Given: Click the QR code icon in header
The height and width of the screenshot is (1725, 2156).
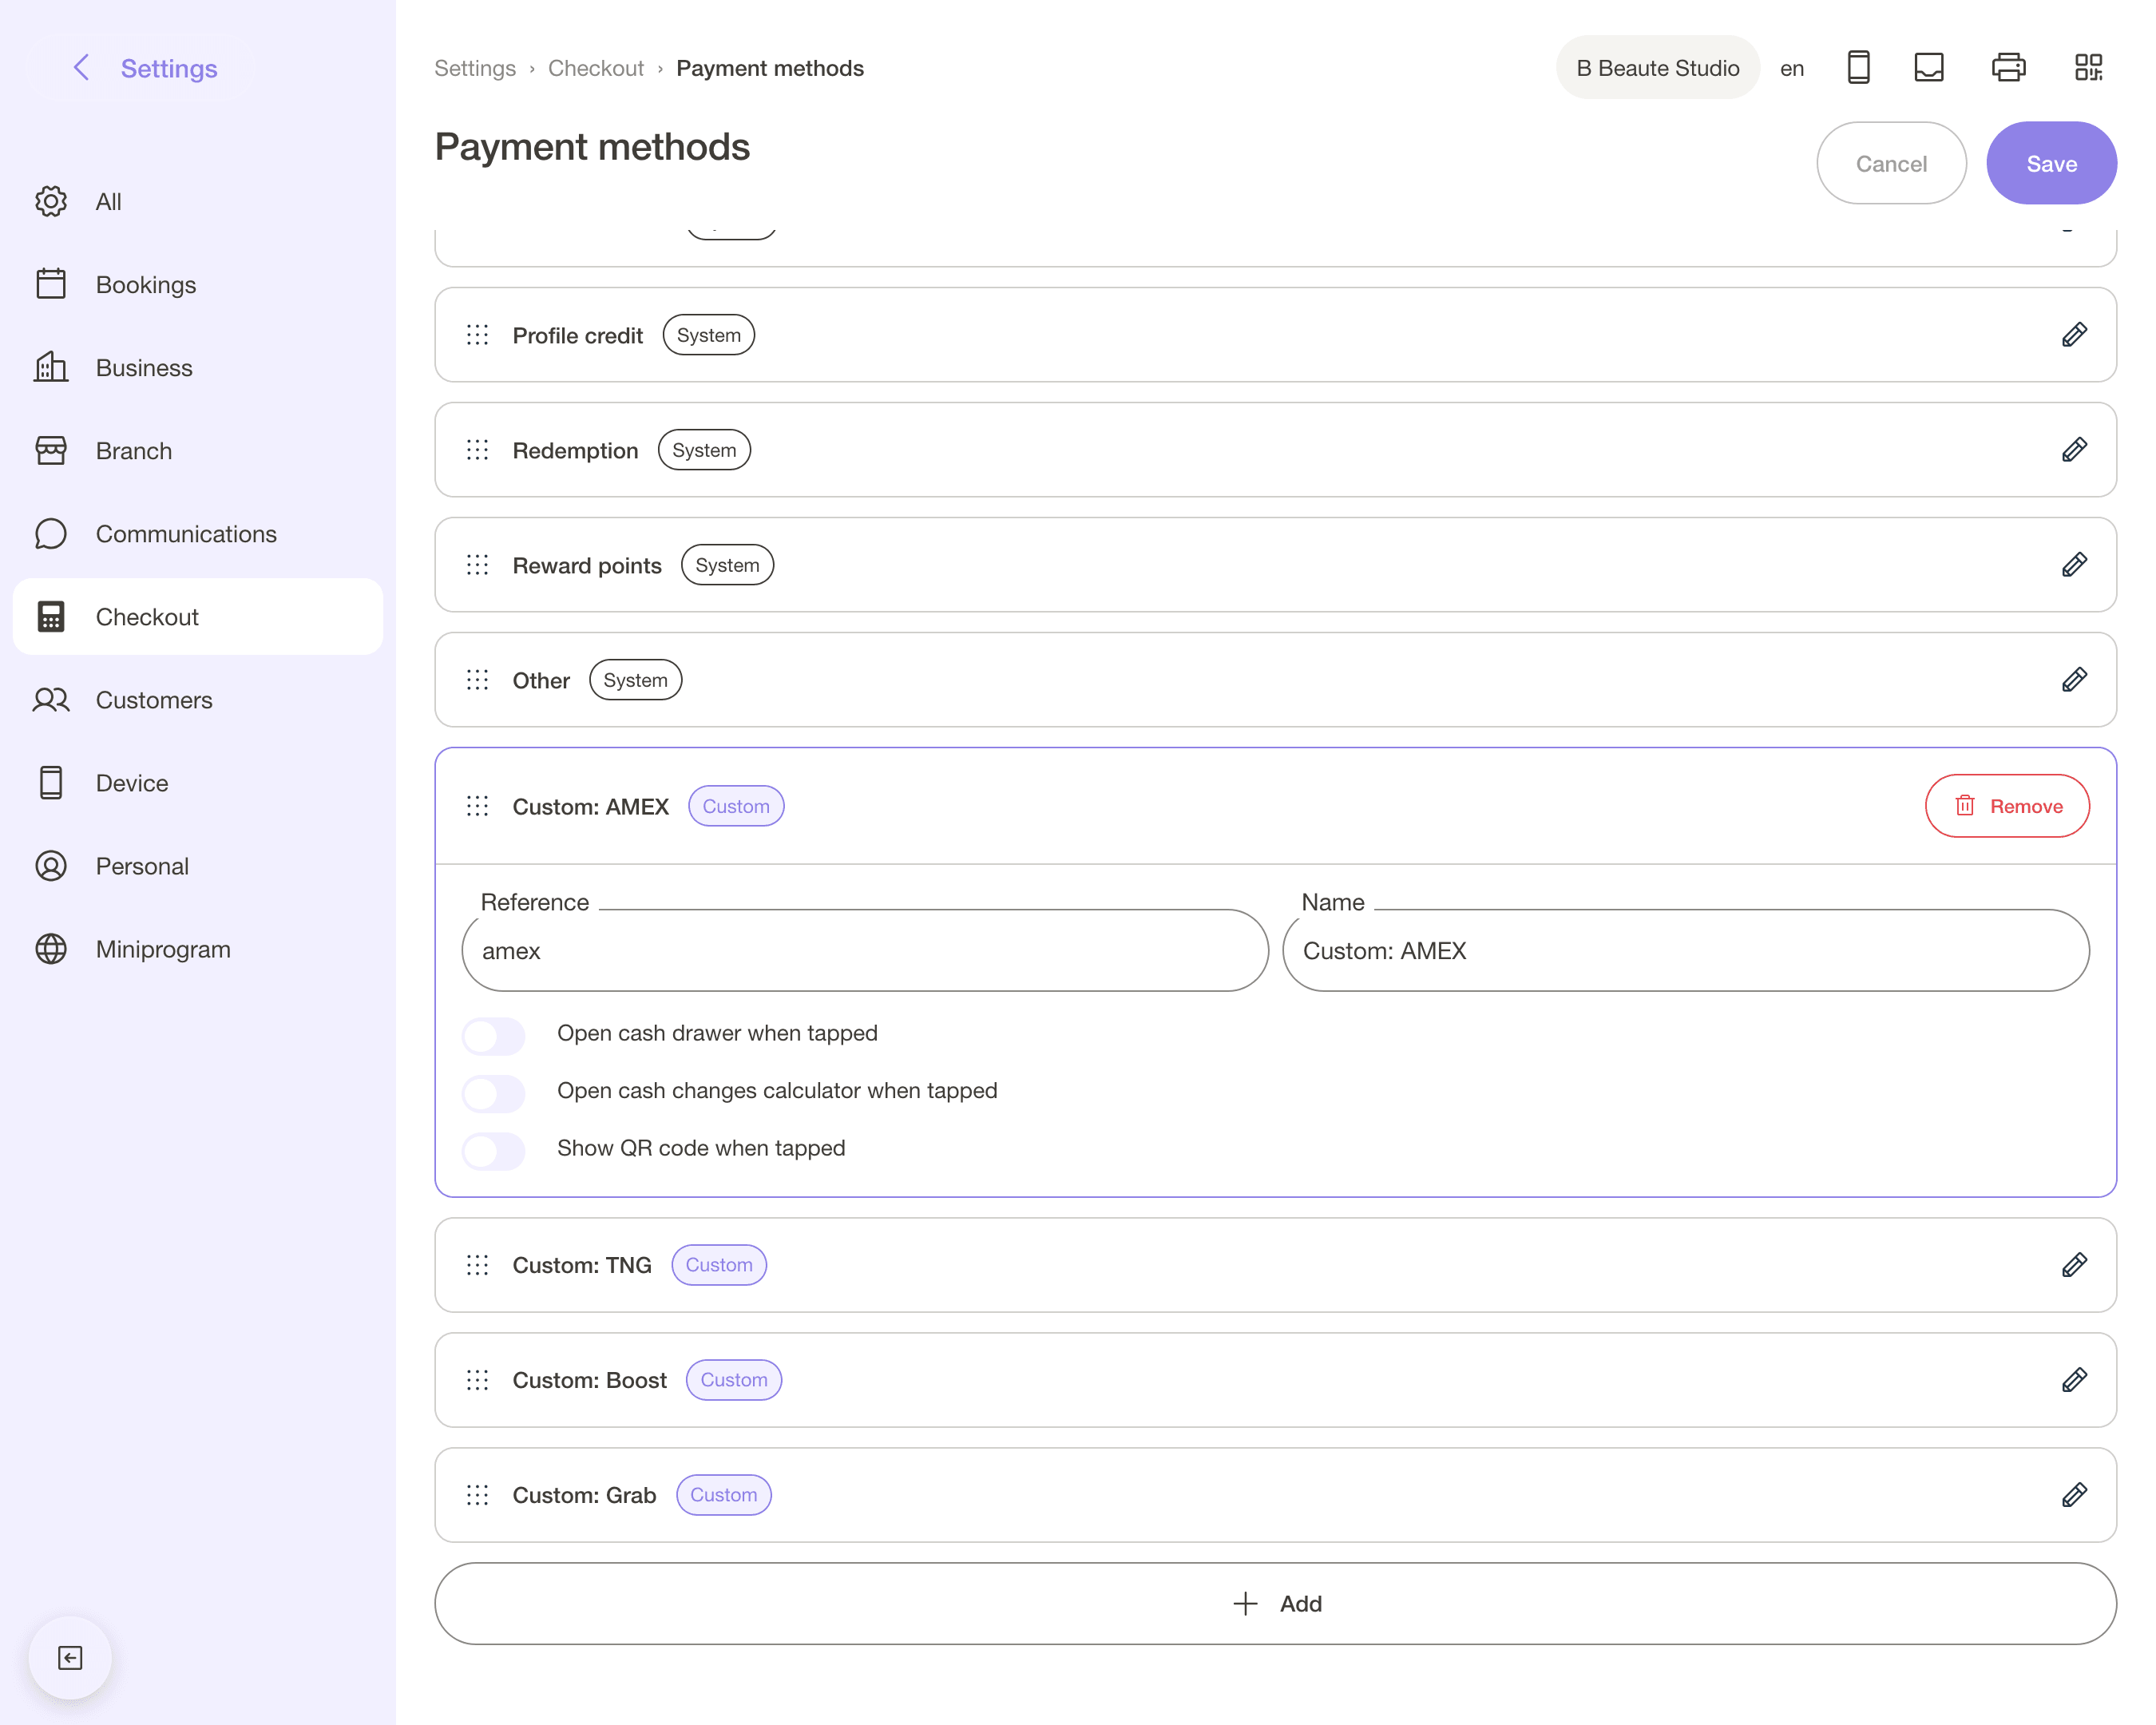Looking at the screenshot, I should pyautogui.click(x=2088, y=68).
